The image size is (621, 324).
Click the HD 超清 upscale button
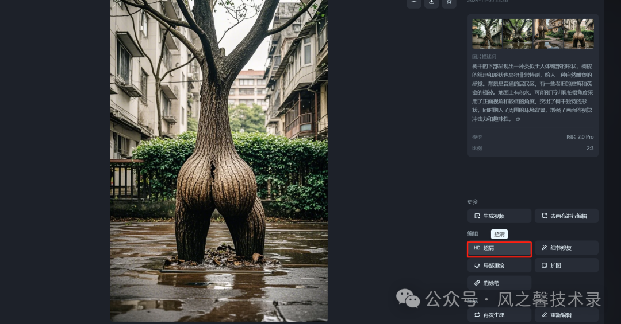(x=500, y=249)
